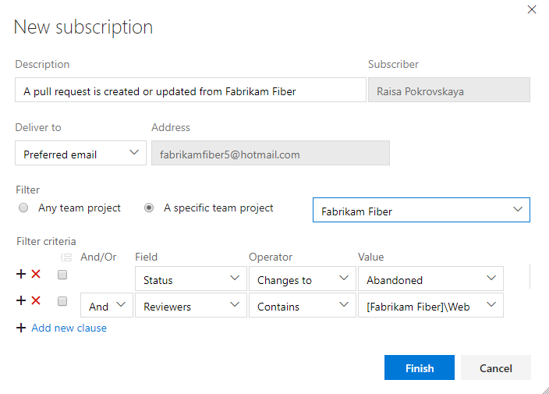Click the Subscriber field Raisa Pokrovskaya
Image resolution: width=549 pixels, height=394 pixels.
[x=449, y=90]
